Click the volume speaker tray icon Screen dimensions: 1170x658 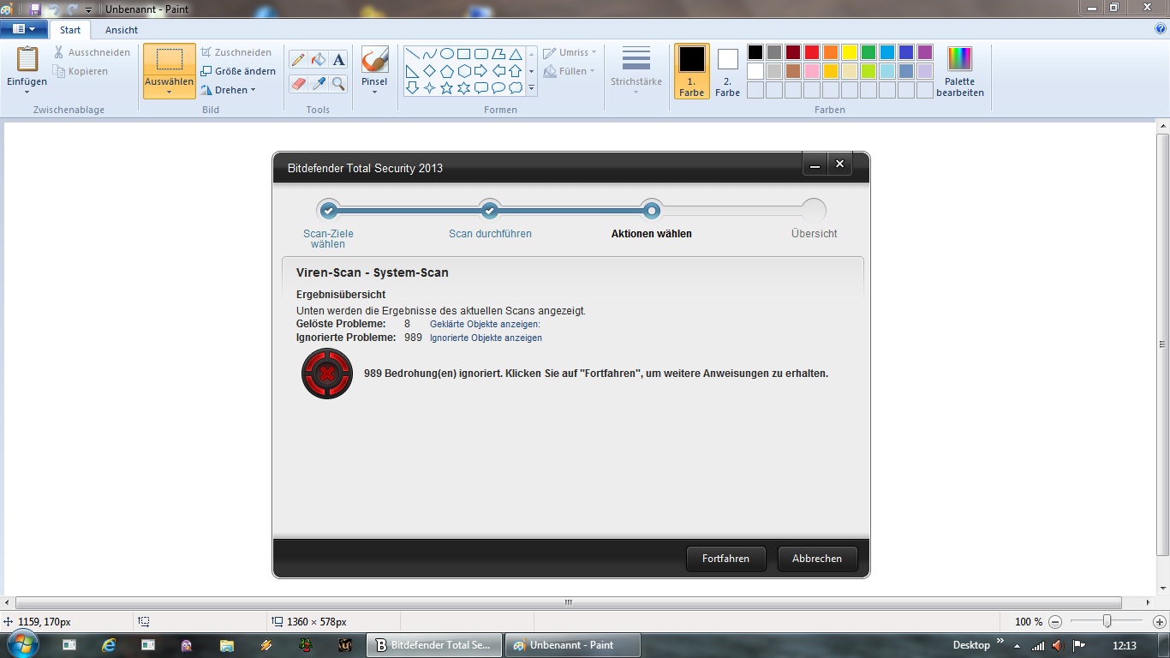[x=1058, y=645]
